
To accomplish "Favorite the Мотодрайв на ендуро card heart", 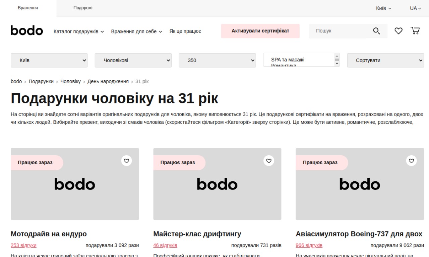I will tap(126, 161).
